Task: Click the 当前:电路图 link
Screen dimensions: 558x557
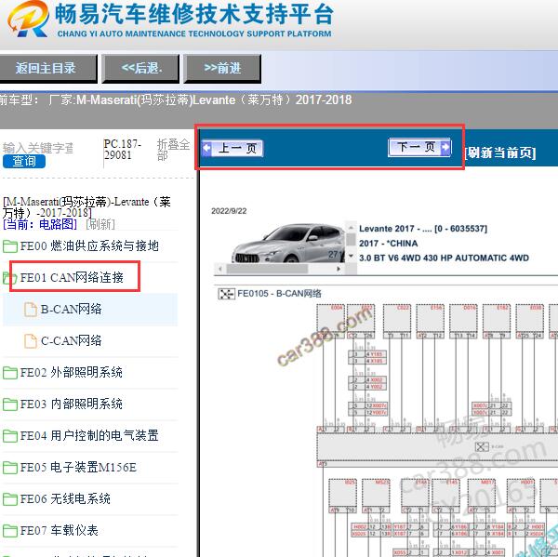Action: [40, 224]
